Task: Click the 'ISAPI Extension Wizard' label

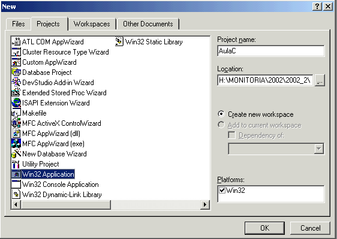Action: [x=56, y=103]
